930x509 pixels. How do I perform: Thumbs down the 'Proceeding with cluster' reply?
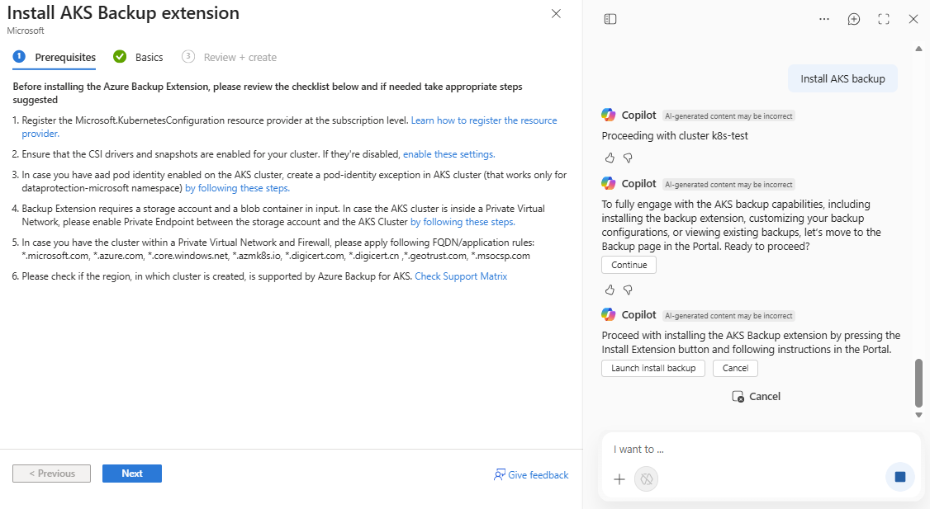coord(628,158)
